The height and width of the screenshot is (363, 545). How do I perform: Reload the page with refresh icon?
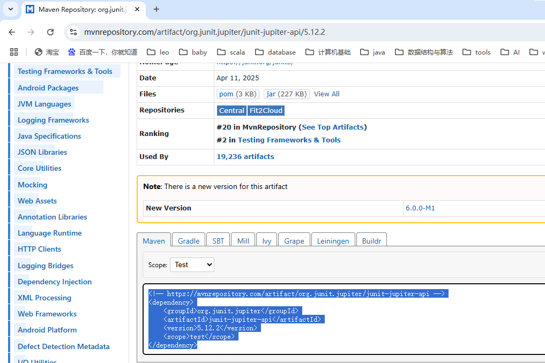tap(50, 32)
